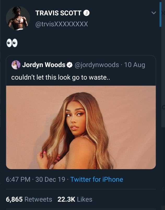View the quoted tweet's photo
The height and width of the screenshot is (210, 165).
81,127
